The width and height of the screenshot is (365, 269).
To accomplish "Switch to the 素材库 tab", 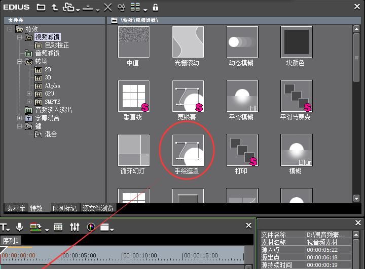I will click(16, 208).
